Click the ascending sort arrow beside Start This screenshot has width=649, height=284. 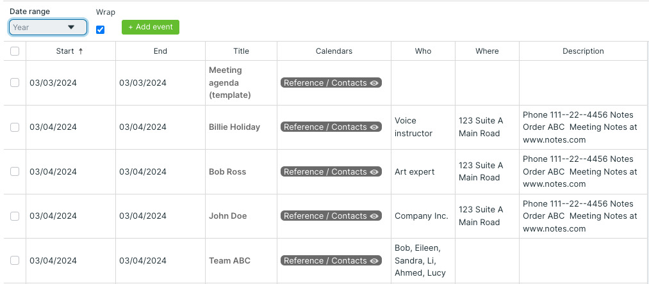pos(81,51)
